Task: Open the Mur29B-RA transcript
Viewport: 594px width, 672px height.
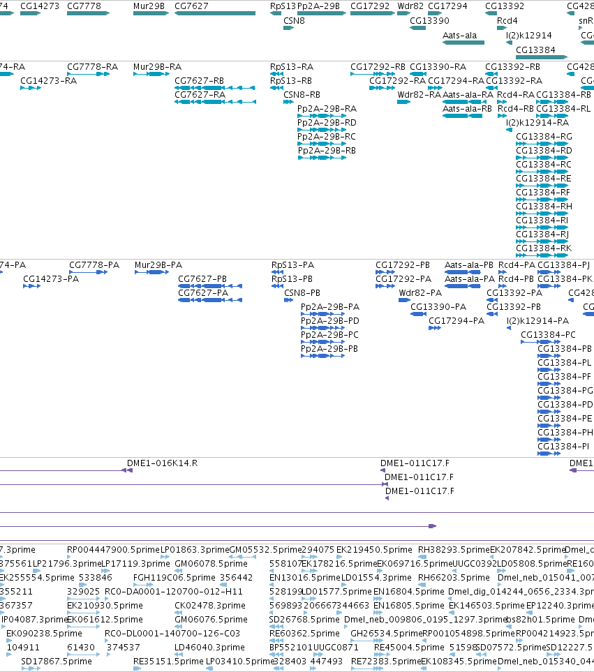Action: [157, 67]
